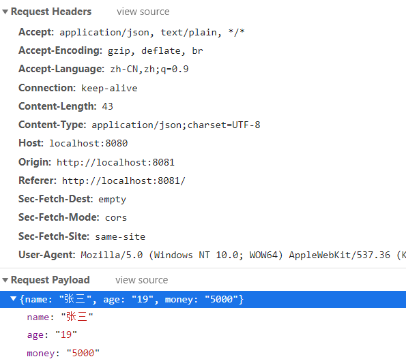Select the age "19" payload property

click(52, 335)
